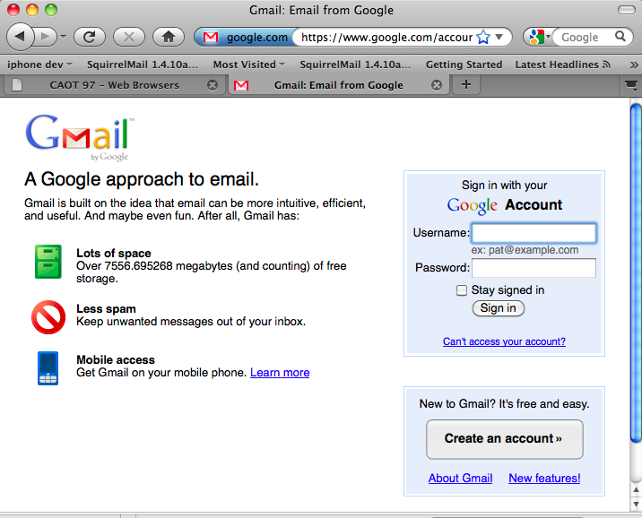Enable the Stay signed in checkbox
The width and height of the screenshot is (642, 518).
click(x=462, y=290)
